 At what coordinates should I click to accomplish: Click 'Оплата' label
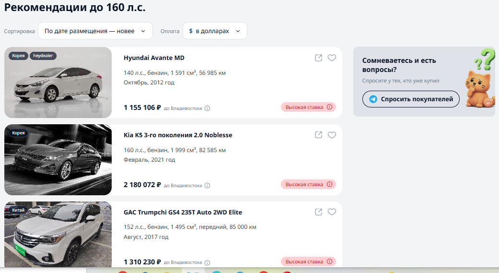[x=170, y=31]
